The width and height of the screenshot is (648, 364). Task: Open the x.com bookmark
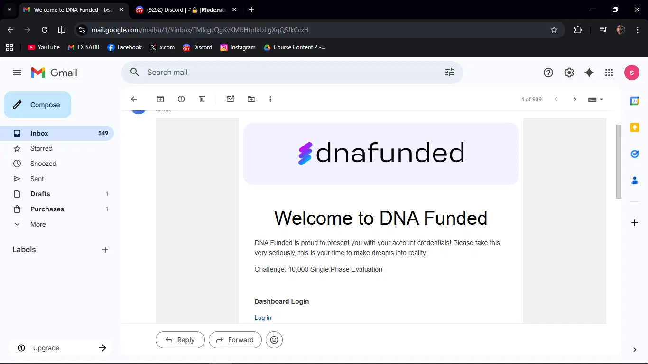click(x=162, y=47)
